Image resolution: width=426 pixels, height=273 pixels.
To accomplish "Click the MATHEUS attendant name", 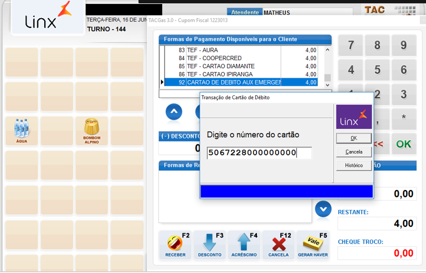I will click(277, 13).
